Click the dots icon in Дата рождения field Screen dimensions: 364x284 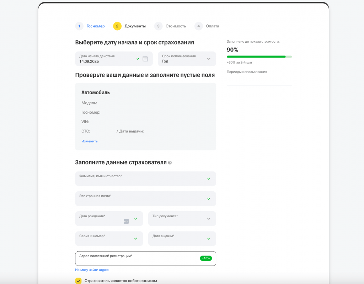click(x=126, y=221)
